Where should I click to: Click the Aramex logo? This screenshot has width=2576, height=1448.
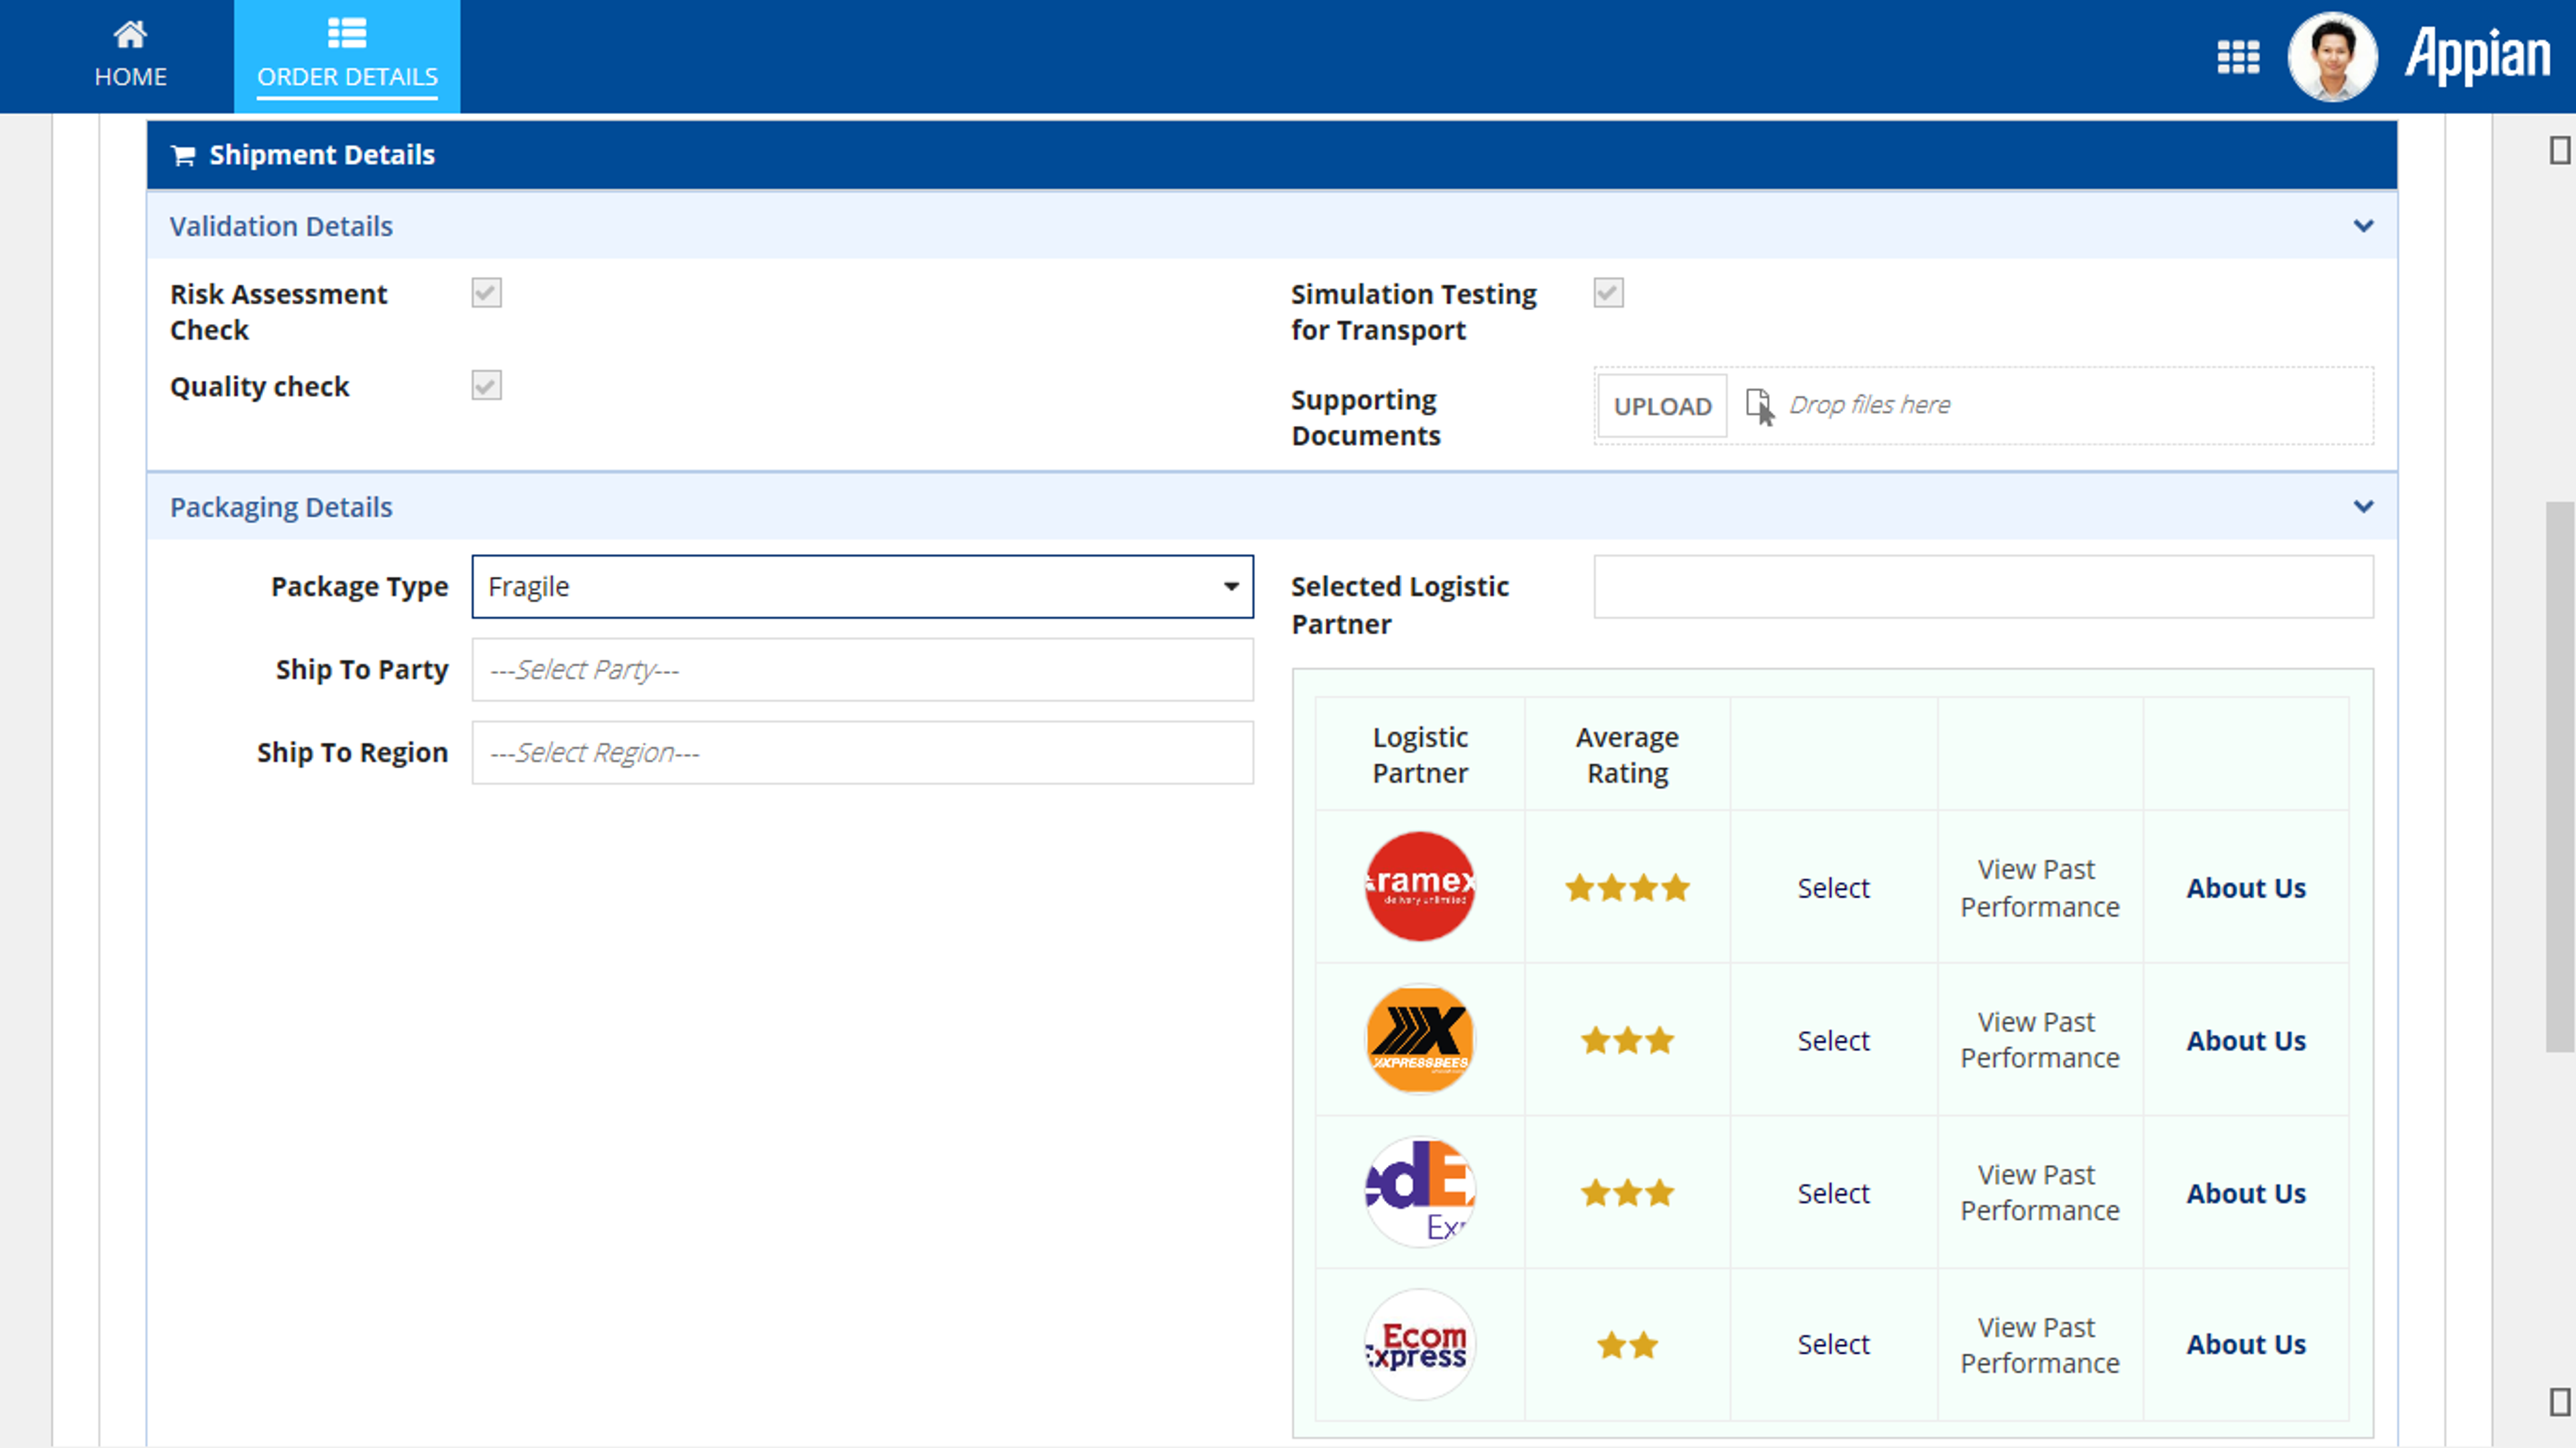tap(1420, 886)
